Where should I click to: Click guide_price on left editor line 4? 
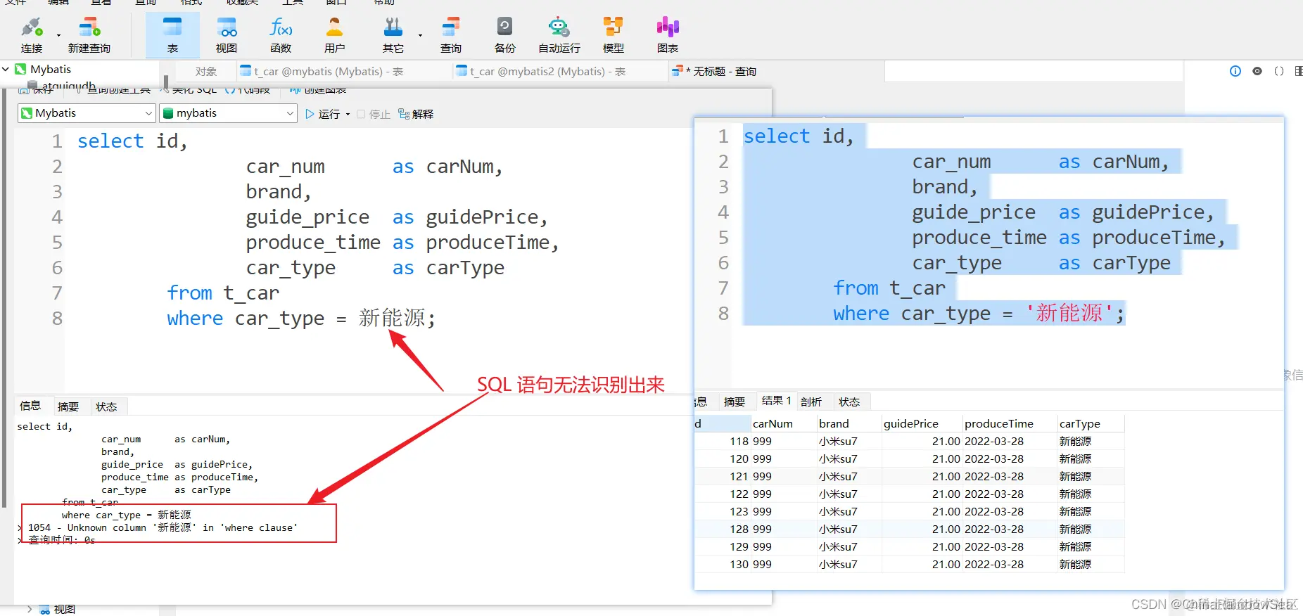(x=307, y=217)
